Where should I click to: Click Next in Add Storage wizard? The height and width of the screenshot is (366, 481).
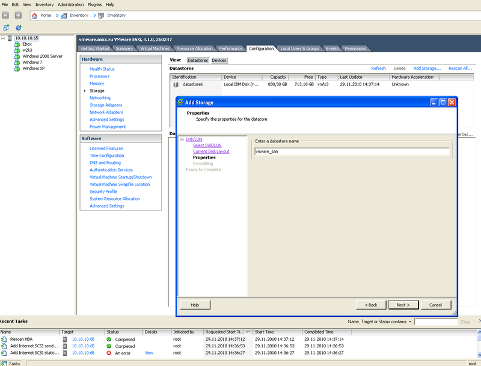(403, 305)
